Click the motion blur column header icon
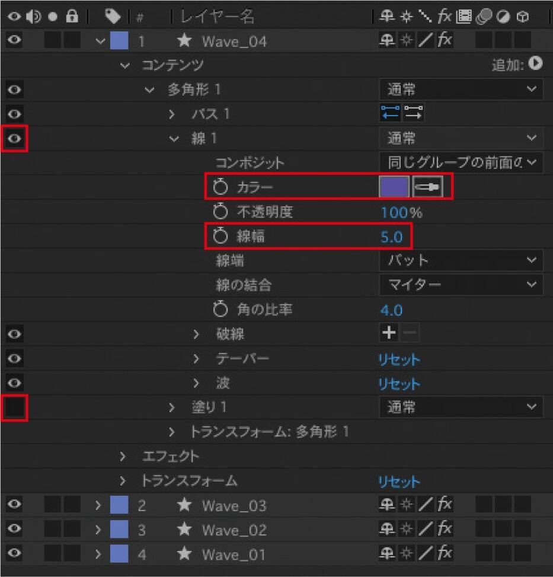Screen dimensions: 553x577 click(x=484, y=16)
